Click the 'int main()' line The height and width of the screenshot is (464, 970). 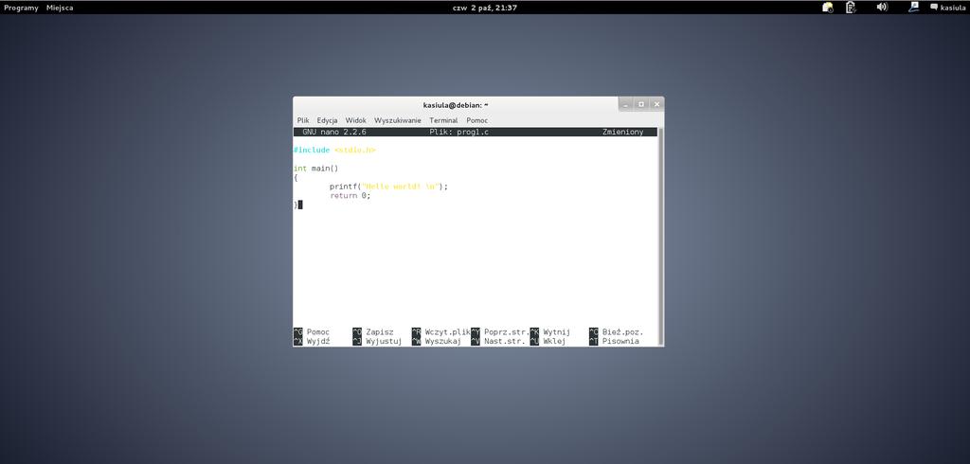316,169
